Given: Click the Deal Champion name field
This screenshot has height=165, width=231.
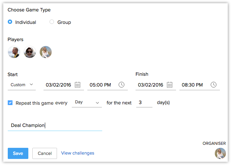Looking at the screenshot, I should (x=55, y=125).
